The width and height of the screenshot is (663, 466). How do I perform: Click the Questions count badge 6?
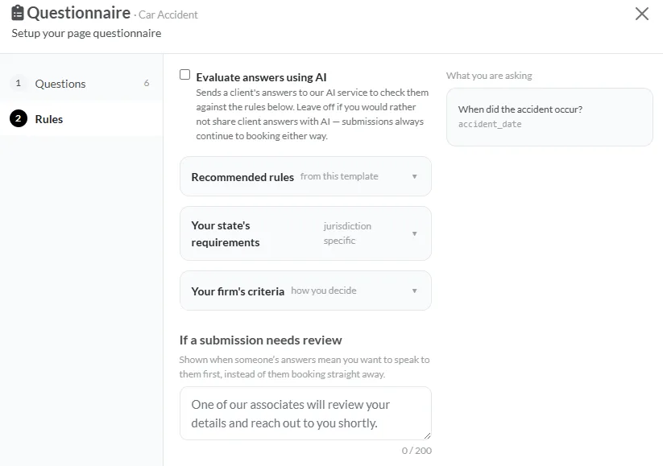pos(147,83)
